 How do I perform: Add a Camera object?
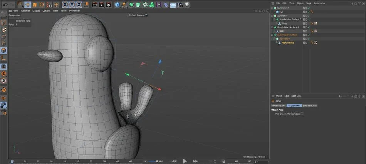pyautogui.click(x=180, y=5)
